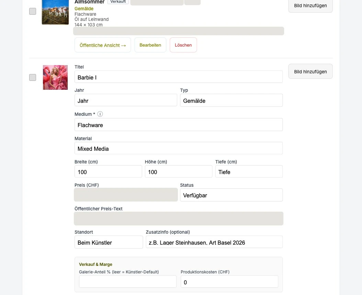Tick the Almsommer artwork checkbox

coord(33,11)
